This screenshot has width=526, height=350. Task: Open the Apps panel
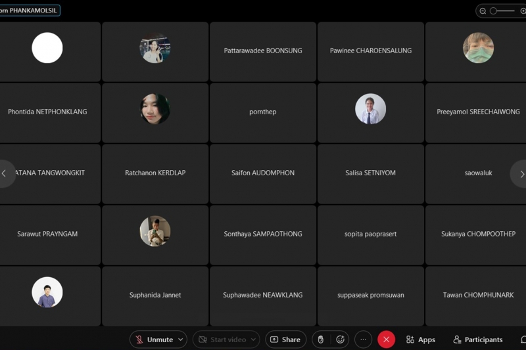click(x=421, y=339)
